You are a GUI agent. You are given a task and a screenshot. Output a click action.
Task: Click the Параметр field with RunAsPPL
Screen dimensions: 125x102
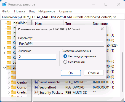(61, 44)
